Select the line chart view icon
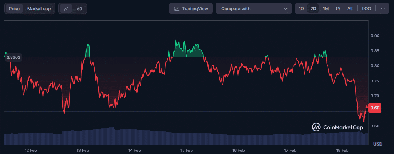The image size is (394, 154). point(66,9)
